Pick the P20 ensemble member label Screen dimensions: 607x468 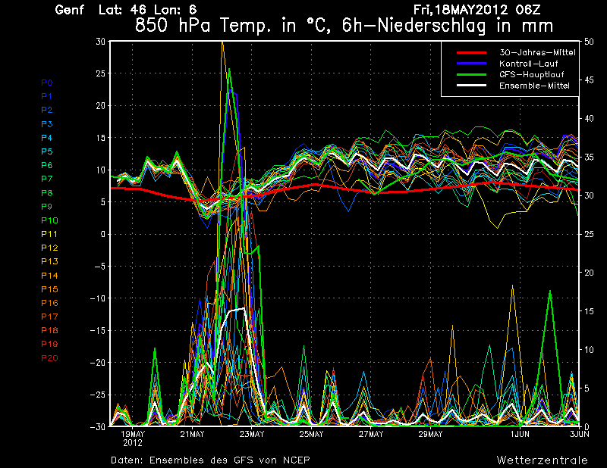tap(49, 357)
